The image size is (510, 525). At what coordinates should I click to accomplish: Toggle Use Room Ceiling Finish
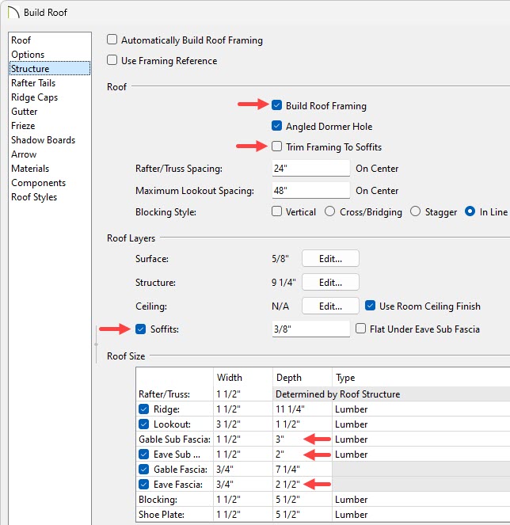(370, 306)
